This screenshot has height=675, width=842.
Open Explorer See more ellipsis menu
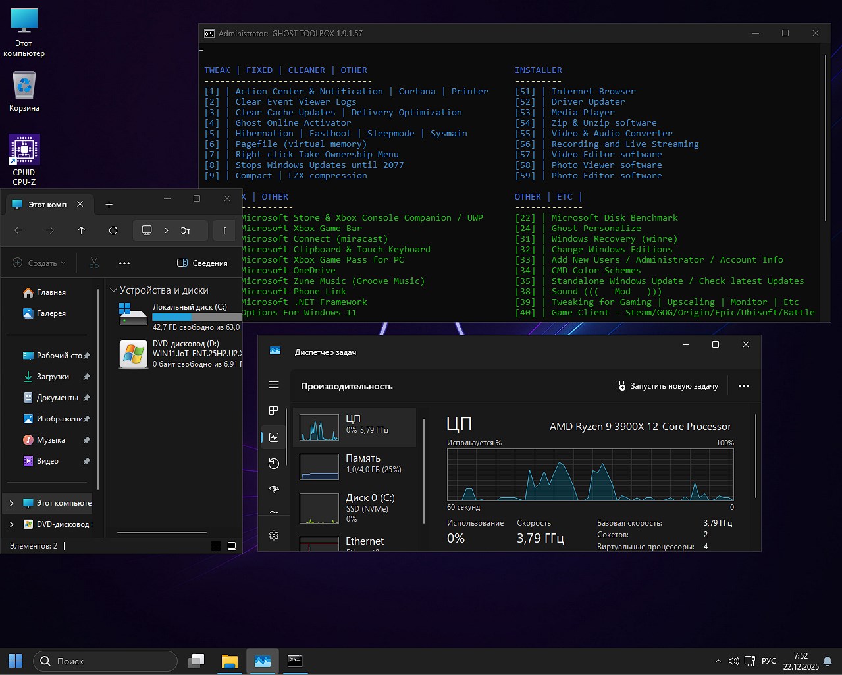124,263
